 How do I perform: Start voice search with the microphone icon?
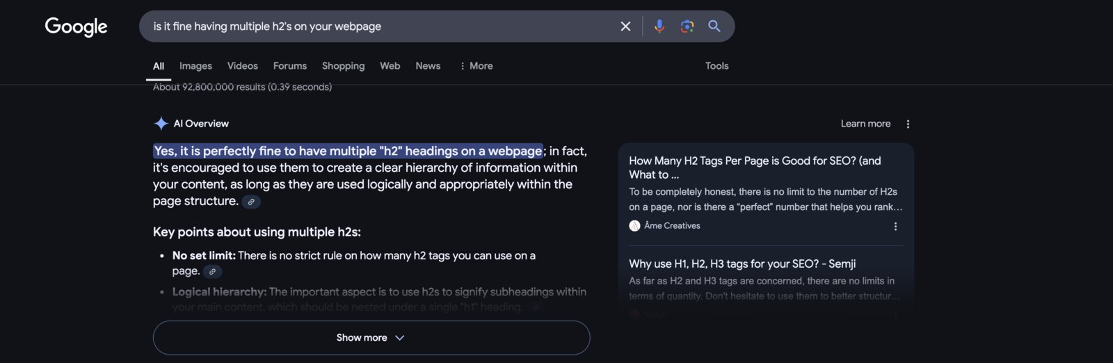tap(659, 26)
